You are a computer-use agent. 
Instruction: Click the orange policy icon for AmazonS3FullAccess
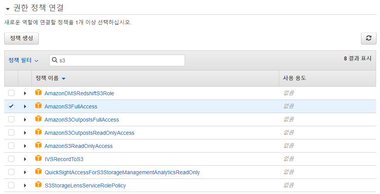(38, 105)
